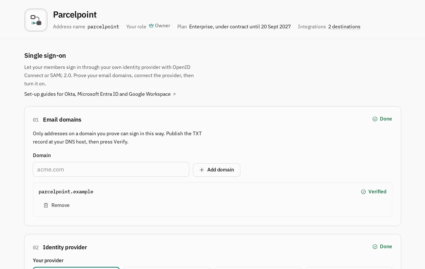Click the Done check icon for Identity provider
The width and height of the screenshot is (425, 269).
[x=375, y=247]
